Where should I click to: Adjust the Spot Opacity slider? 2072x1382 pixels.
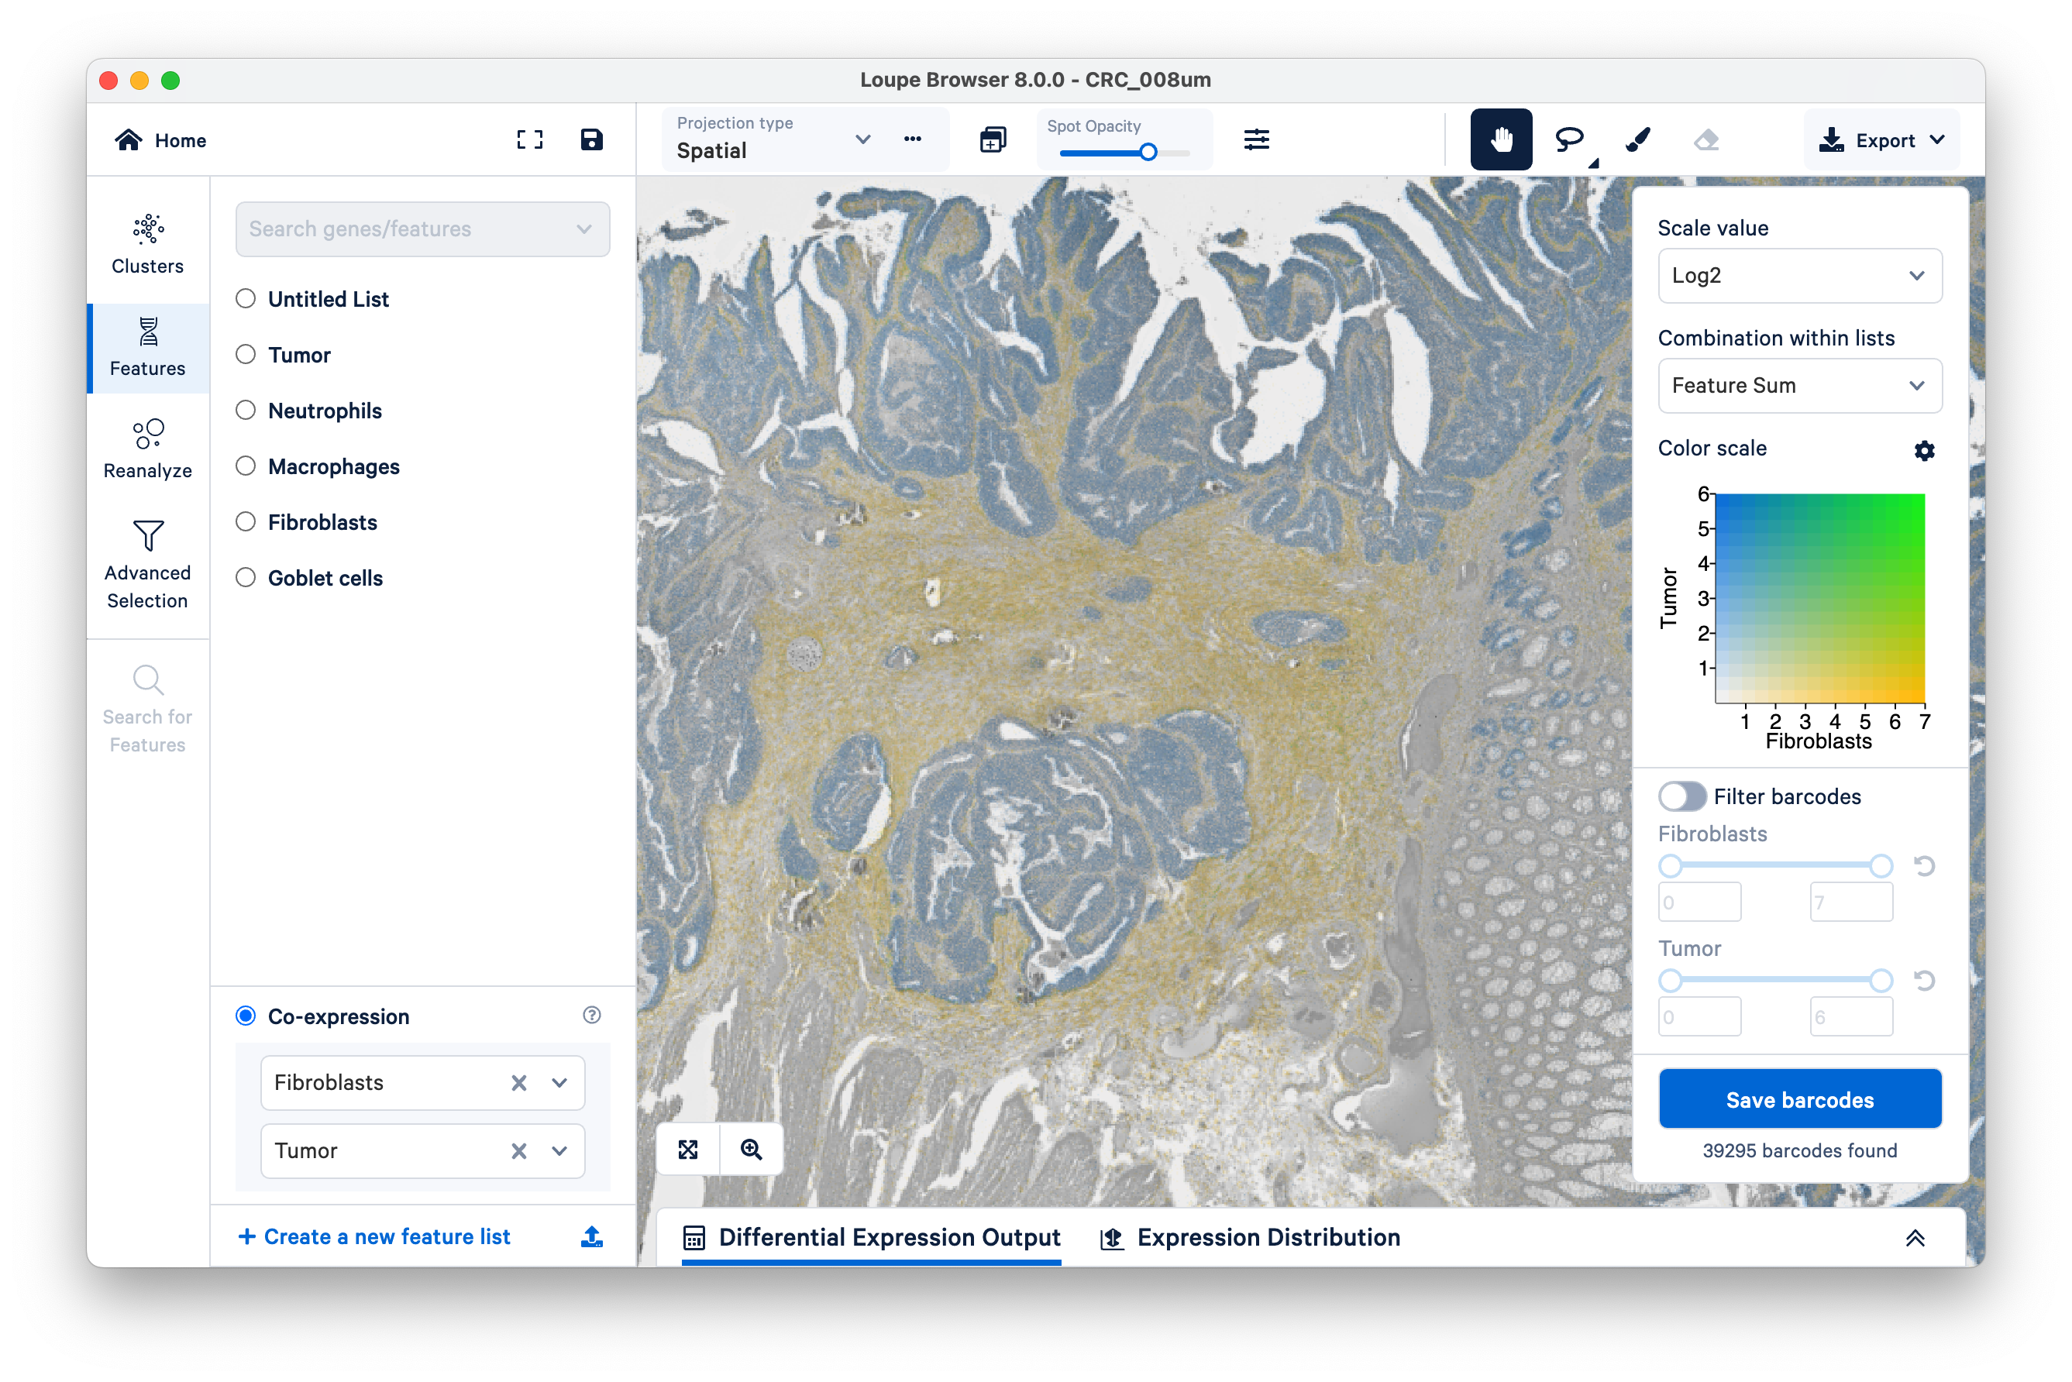pyautogui.click(x=1148, y=153)
